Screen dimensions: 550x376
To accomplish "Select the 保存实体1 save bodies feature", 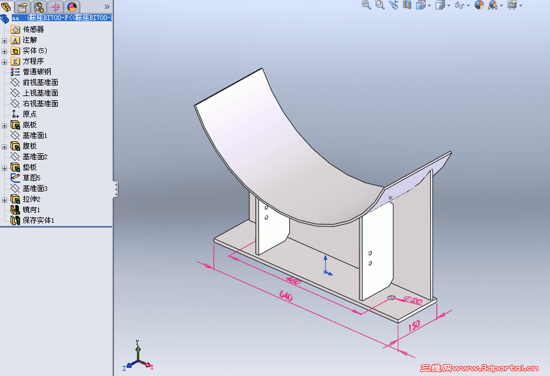I will point(38,220).
